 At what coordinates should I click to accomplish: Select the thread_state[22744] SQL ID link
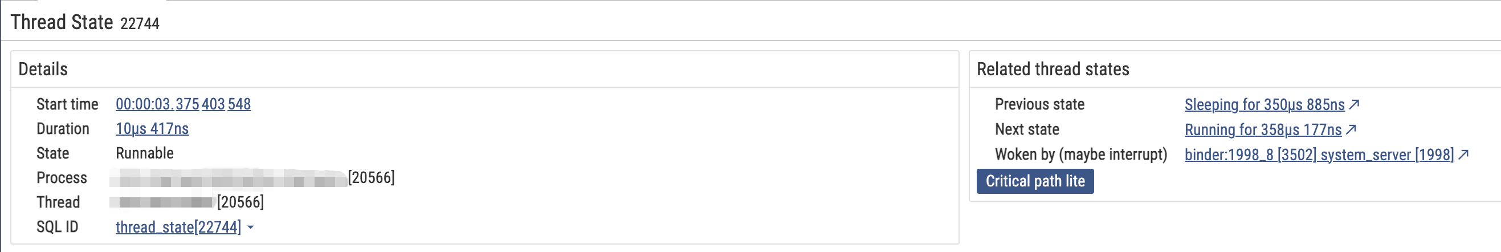coord(178,227)
